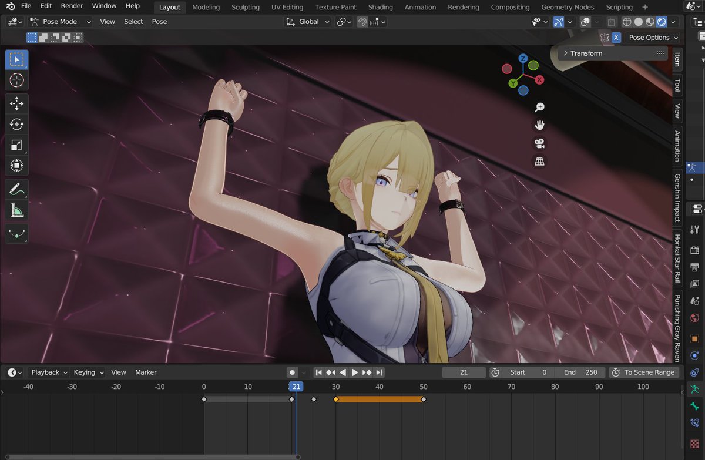Switch to rendered shading
This screenshot has width=705, height=460.
[x=662, y=22]
